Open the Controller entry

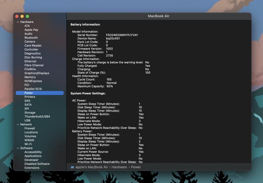[x=31, y=50]
